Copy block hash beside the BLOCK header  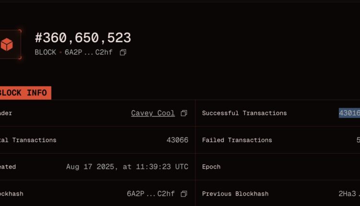[123, 52]
